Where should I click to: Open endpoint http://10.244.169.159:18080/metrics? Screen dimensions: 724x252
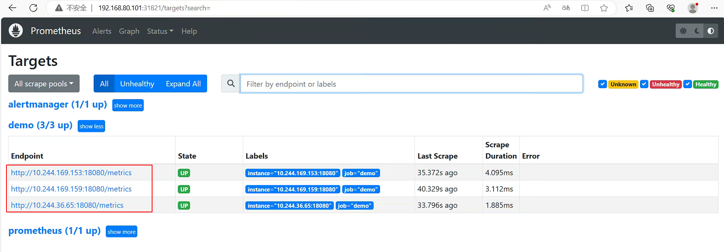71,189
